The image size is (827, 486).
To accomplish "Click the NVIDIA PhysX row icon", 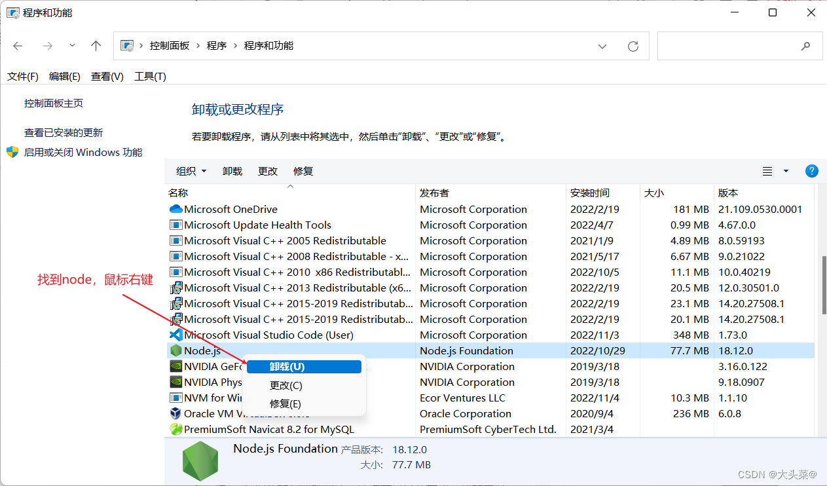I will point(175,383).
